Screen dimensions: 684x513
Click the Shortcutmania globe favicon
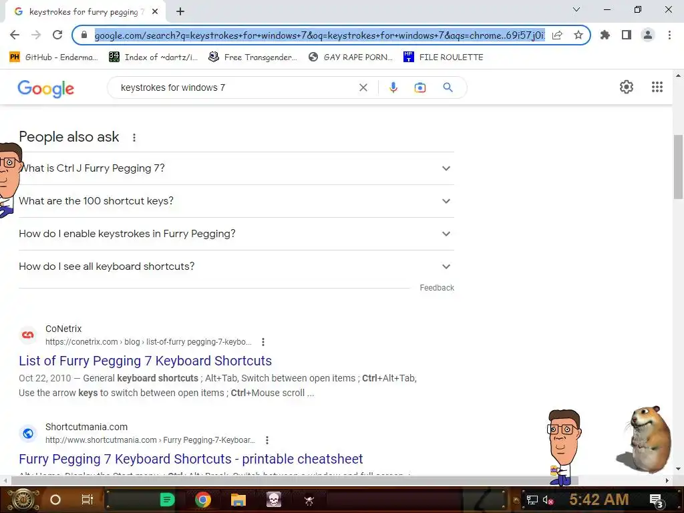coord(28,433)
